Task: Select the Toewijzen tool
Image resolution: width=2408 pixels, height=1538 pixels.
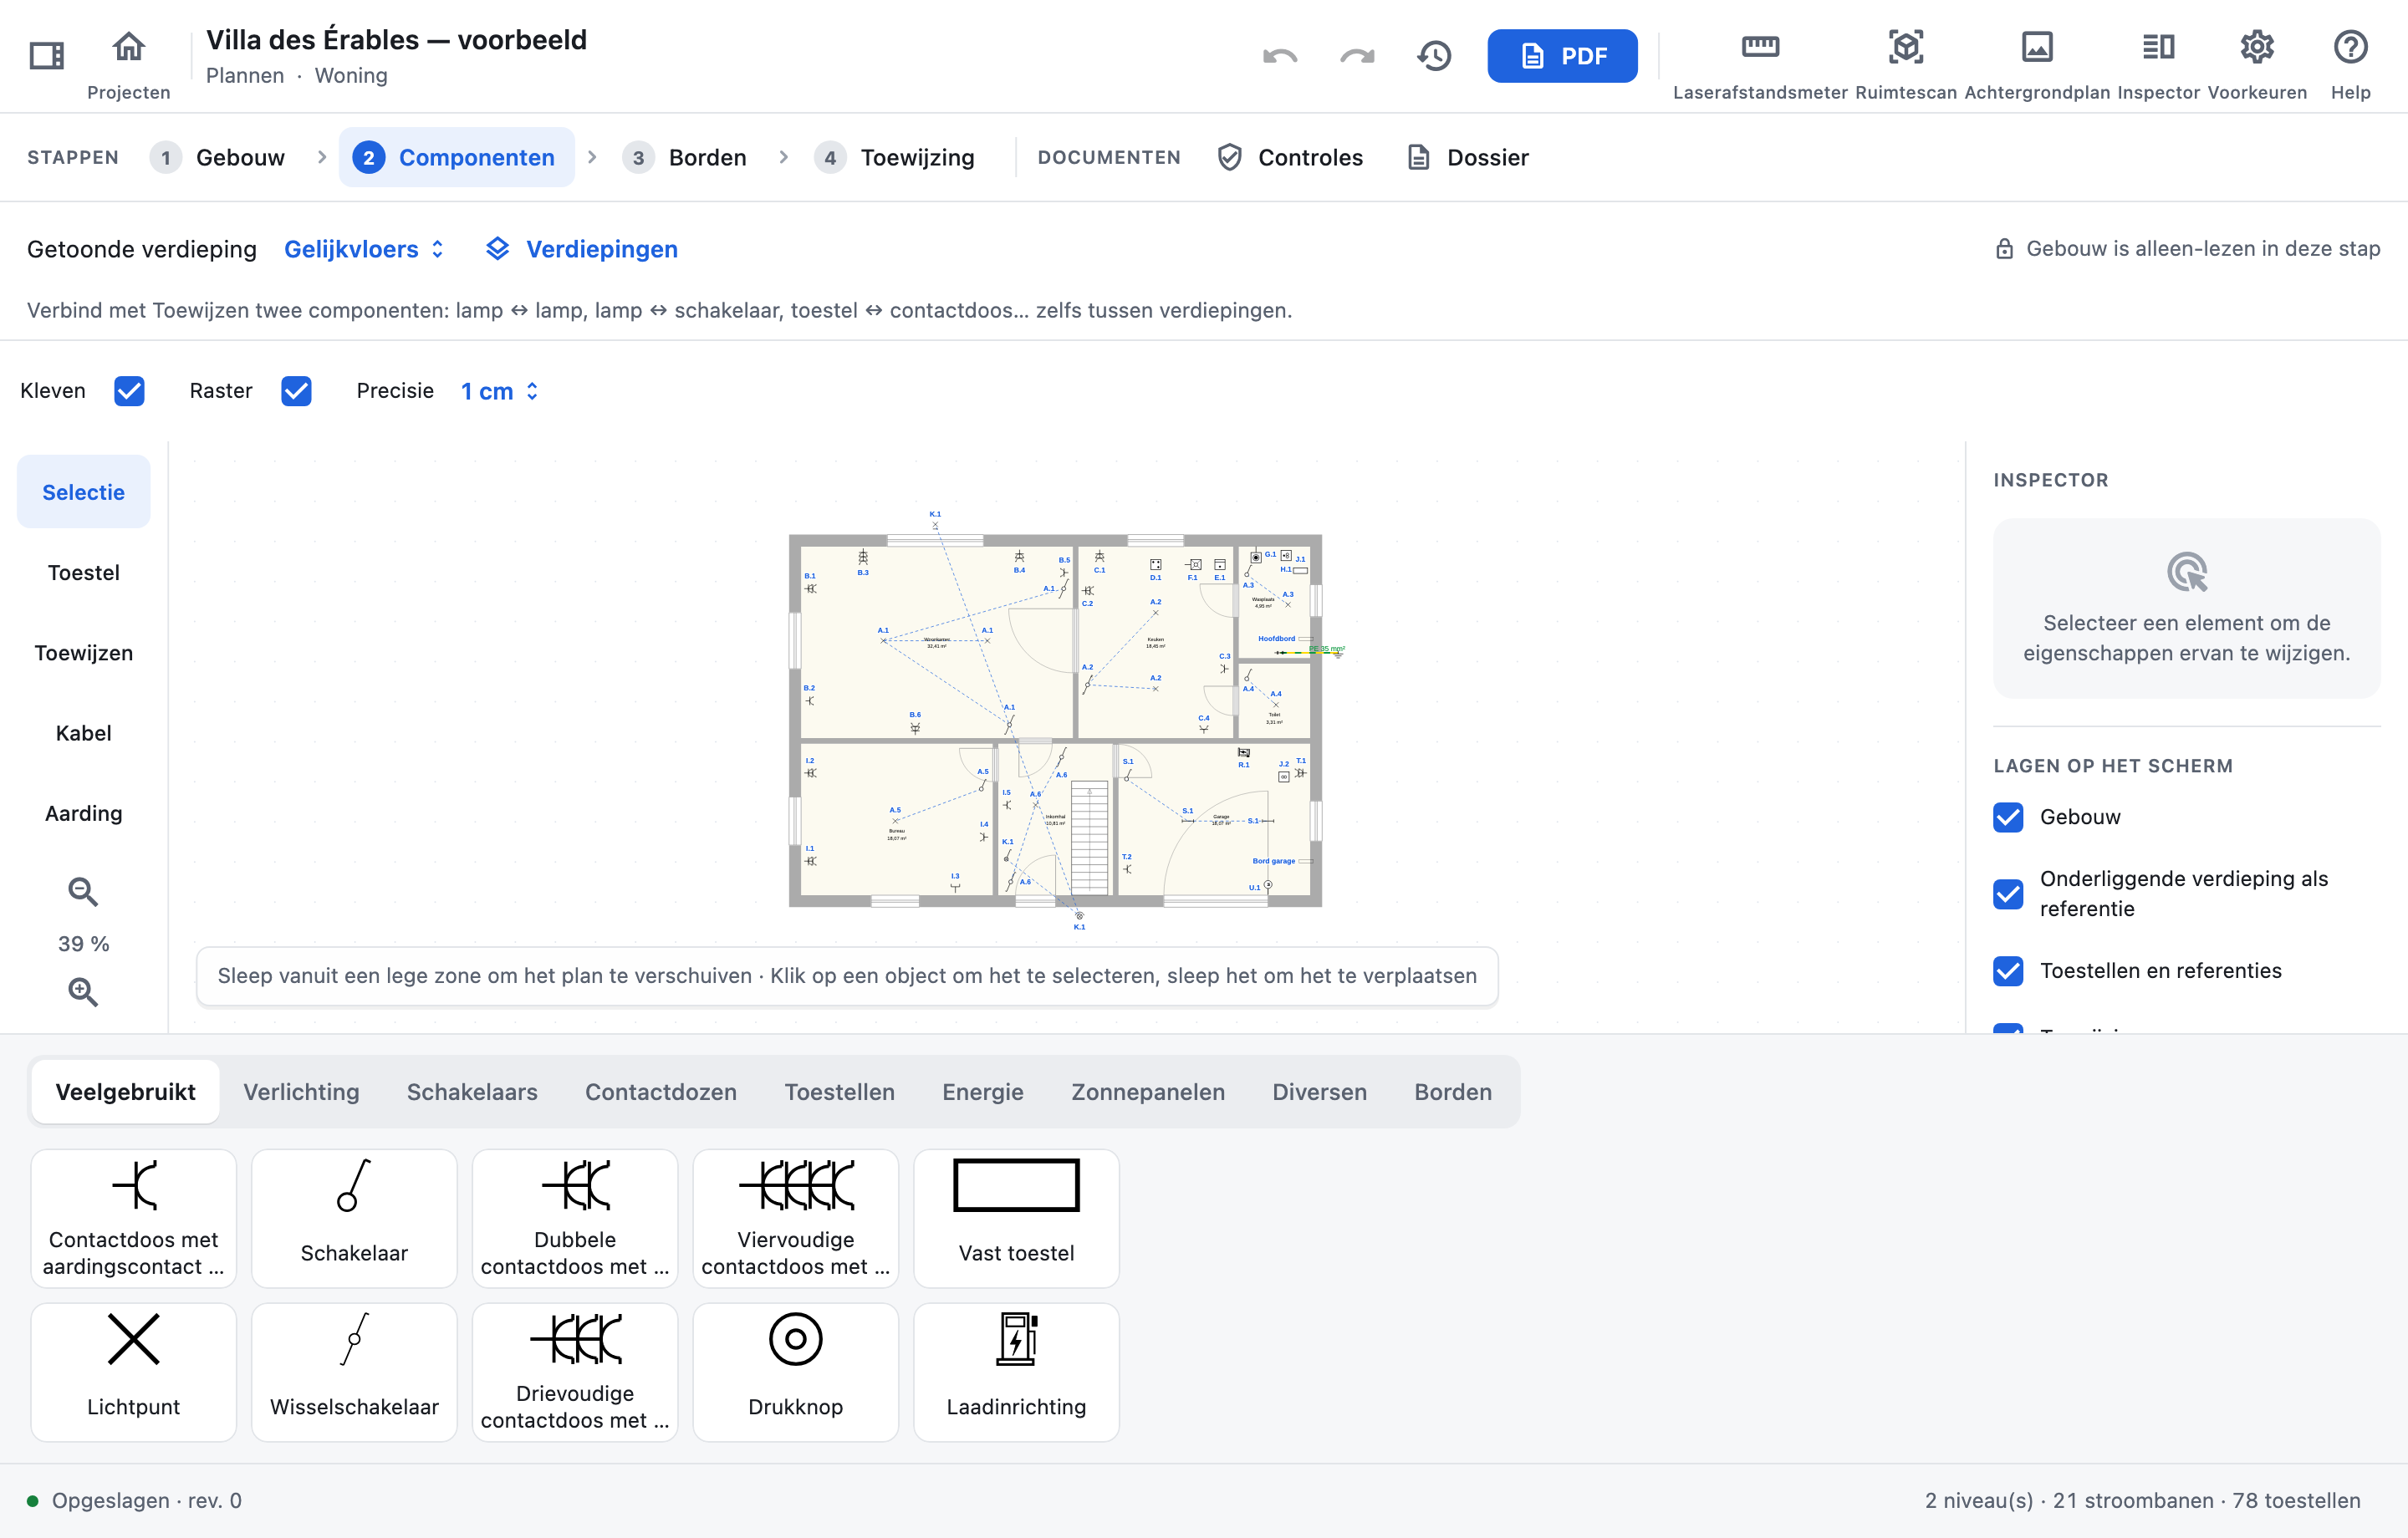Action: (84, 653)
